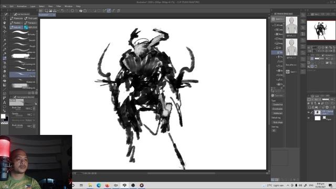The height and width of the screenshot is (189, 336).
Task: Select the transparent color swatch
Action: pos(5,123)
